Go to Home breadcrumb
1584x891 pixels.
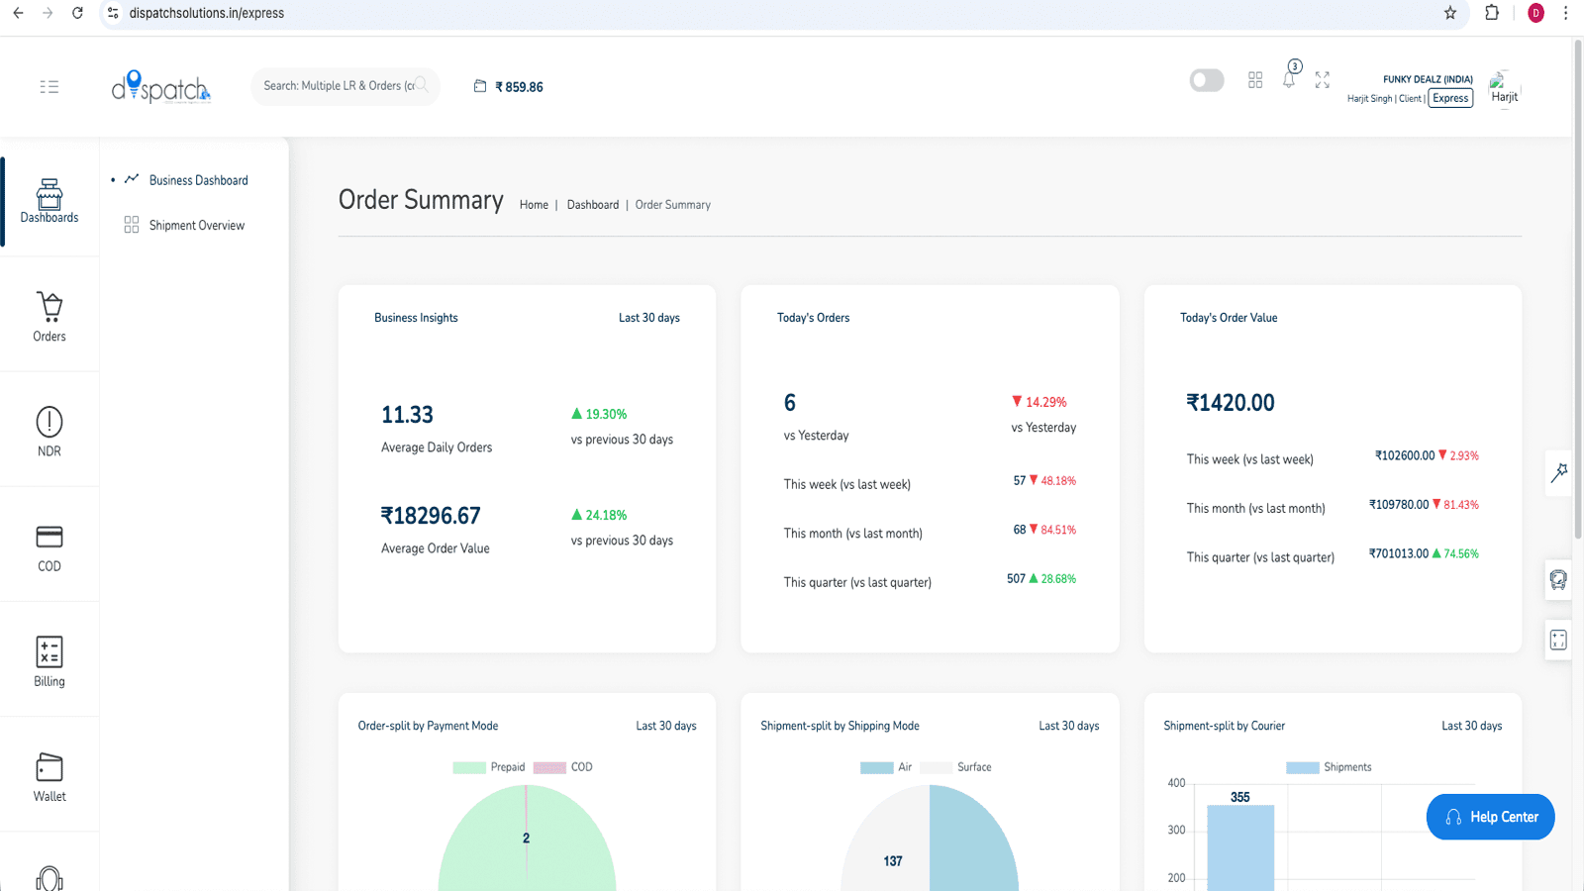[x=534, y=205]
